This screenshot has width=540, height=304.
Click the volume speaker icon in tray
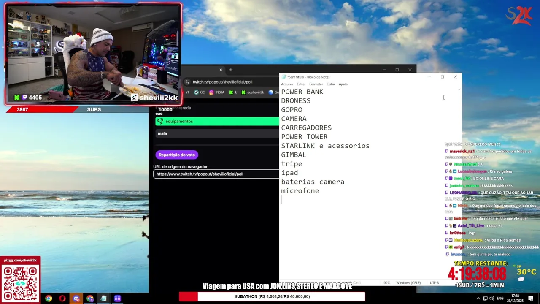pyautogui.click(x=491, y=299)
